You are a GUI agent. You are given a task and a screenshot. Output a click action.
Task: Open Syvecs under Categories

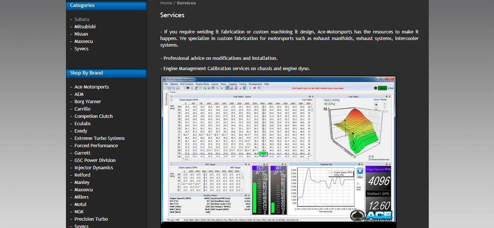[x=81, y=48]
